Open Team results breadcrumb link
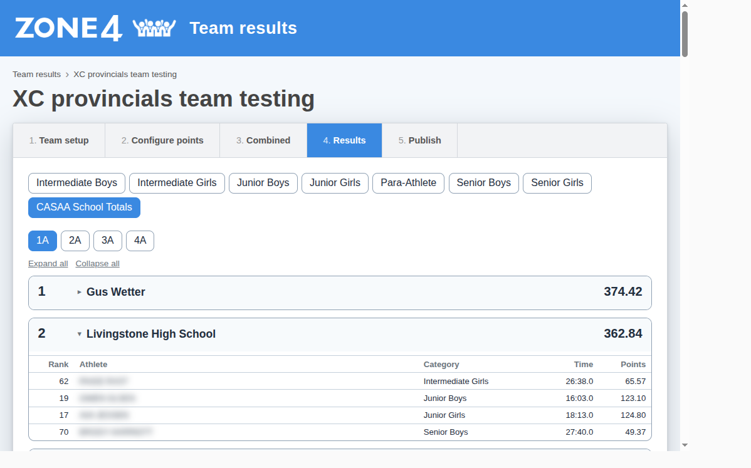Image resolution: width=751 pixels, height=468 pixels. click(x=36, y=74)
